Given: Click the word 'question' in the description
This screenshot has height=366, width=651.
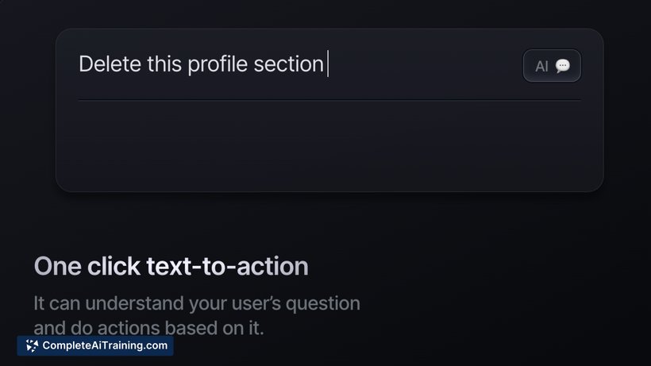Looking at the screenshot, I should pyautogui.click(x=322, y=304).
